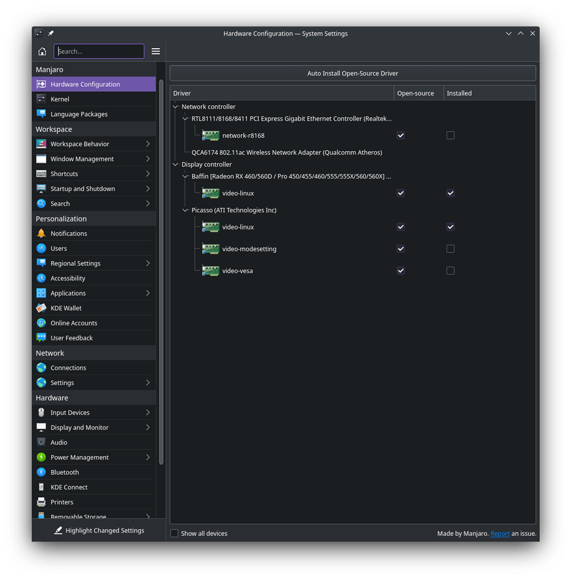The image size is (572, 580).
Task: Click the pin icon in the title bar
Action: point(51,33)
